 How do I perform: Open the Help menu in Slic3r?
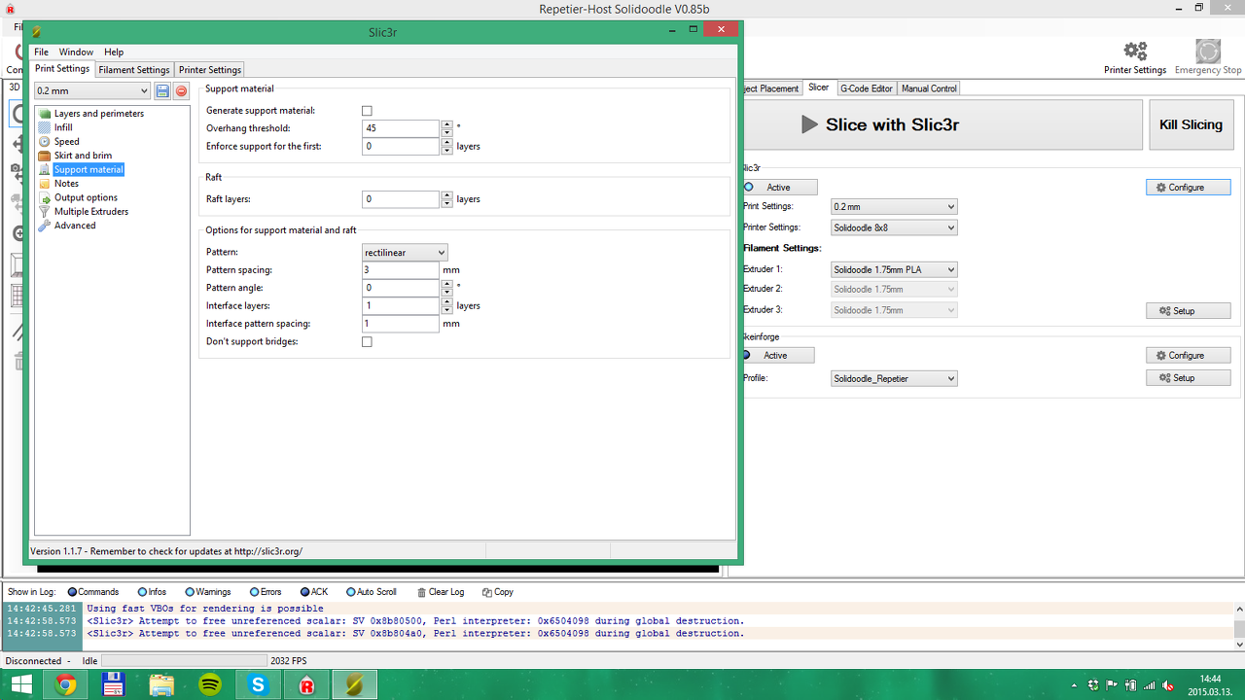pyautogui.click(x=114, y=52)
